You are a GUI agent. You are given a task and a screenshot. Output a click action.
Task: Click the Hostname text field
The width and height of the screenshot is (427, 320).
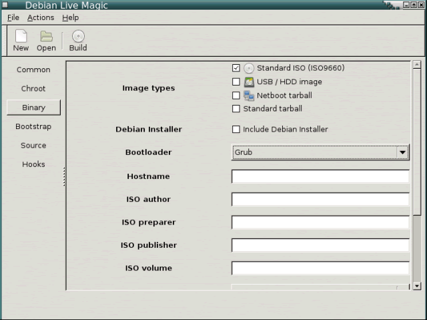click(x=320, y=176)
